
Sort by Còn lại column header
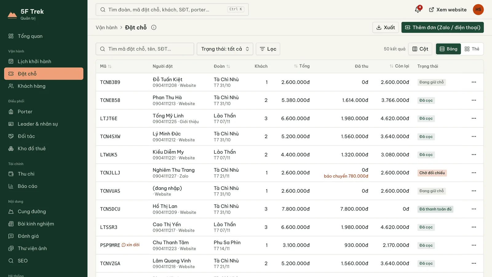click(x=399, y=66)
